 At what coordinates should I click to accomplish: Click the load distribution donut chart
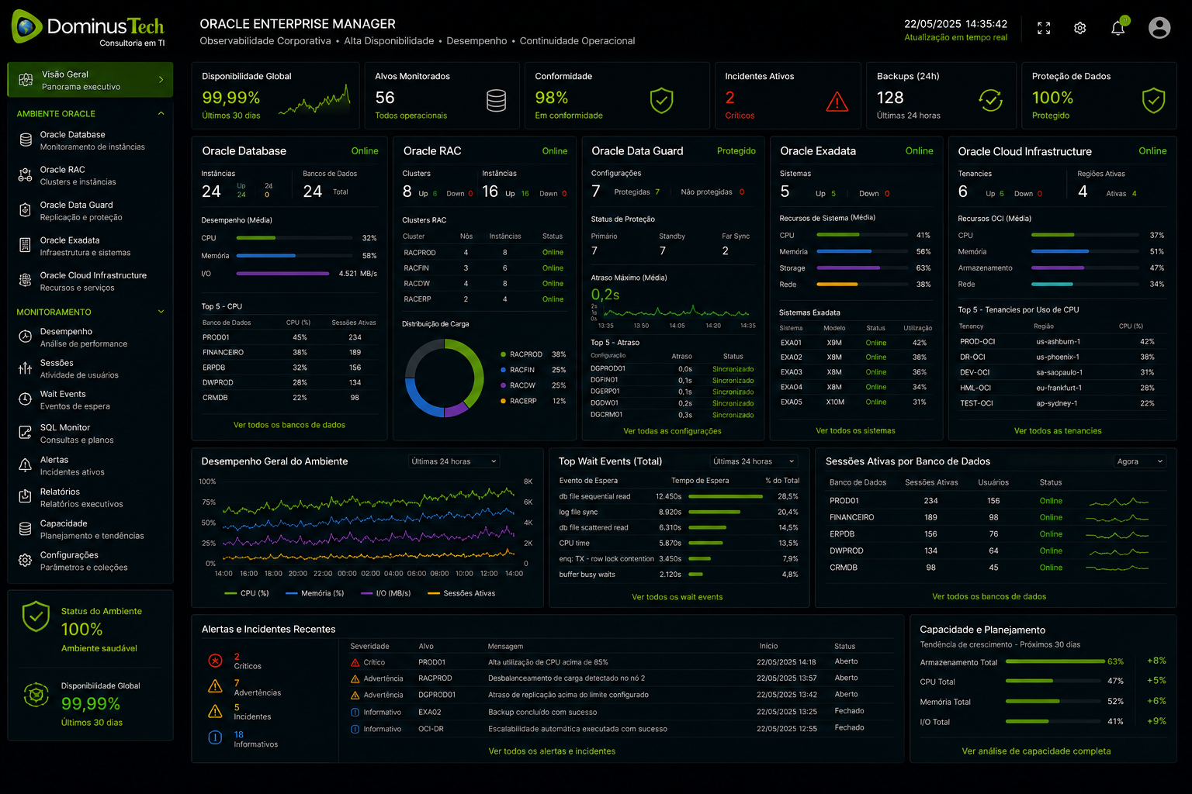coord(444,378)
